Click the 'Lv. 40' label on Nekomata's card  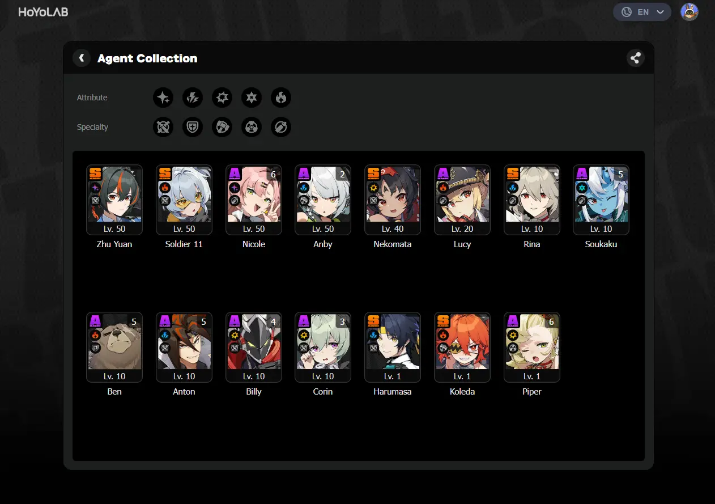[393, 228]
